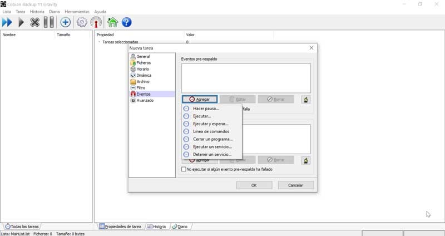Click the green home toolbar icon
Screen dimensions: 445x236
112,22
